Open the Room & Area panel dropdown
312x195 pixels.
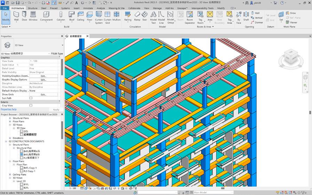point(205,27)
